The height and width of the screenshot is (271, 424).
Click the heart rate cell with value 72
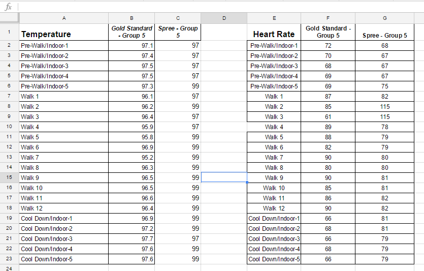(x=328, y=45)
